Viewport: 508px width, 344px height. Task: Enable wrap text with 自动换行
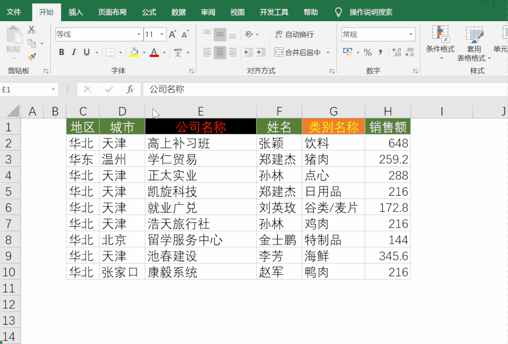click(298, 34)
